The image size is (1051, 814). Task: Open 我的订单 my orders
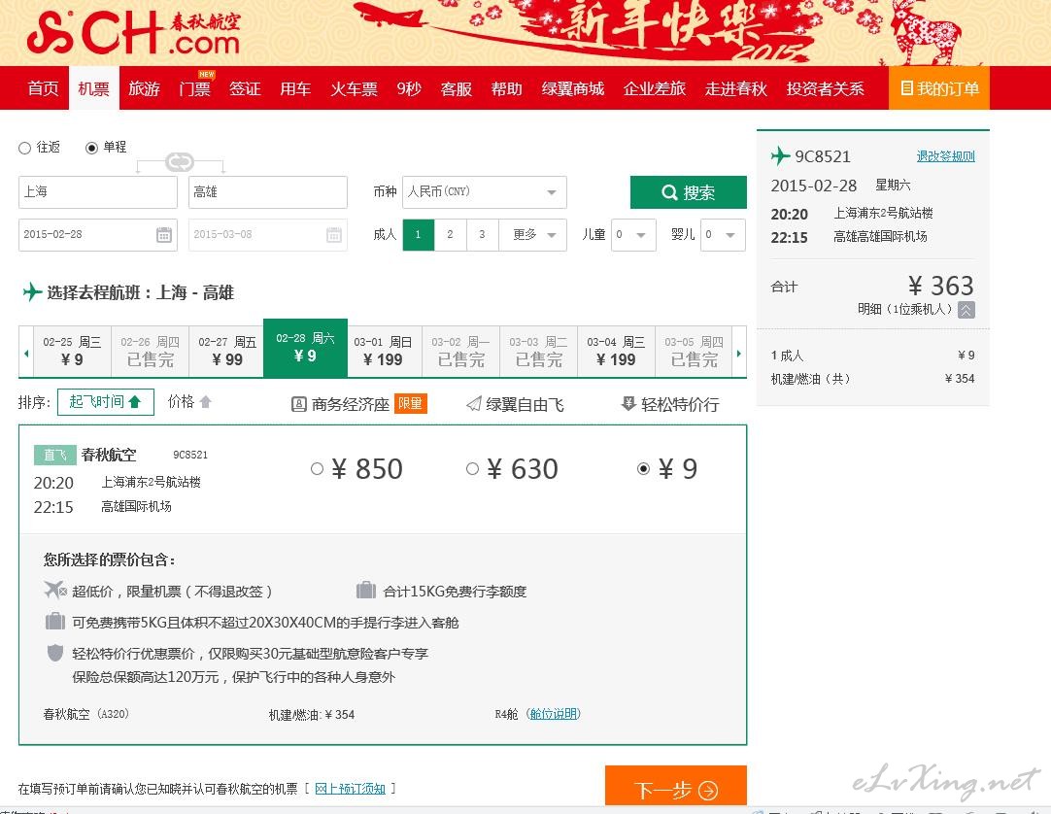pyautogui.click(x=939, y=87)
